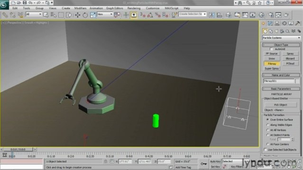Viewport: 303px width, 170px height.
Task: Toggle the AutoGrid checkbox
Action: point(272,49)
